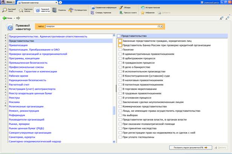This screenshot has height=154, width=232.
Task: Click the grey forward arrow
Action: click(18, 18)
